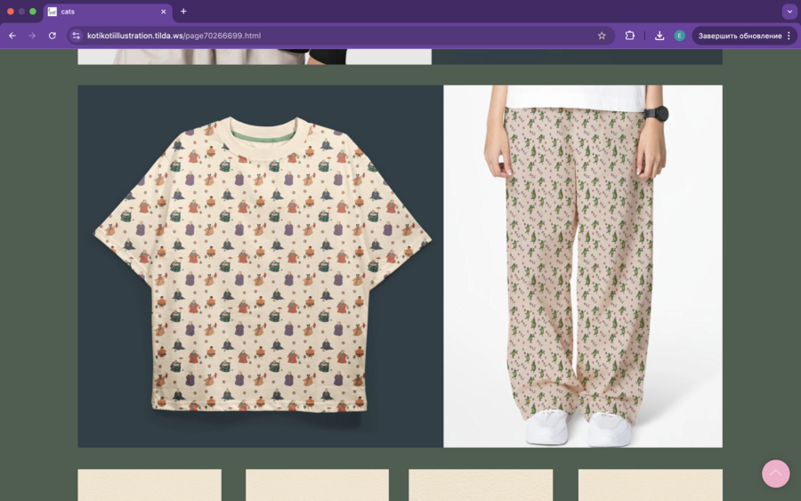Open a new tab with the plus button
The width and height of the screenshot is (801, 501).
click(183, 12)
